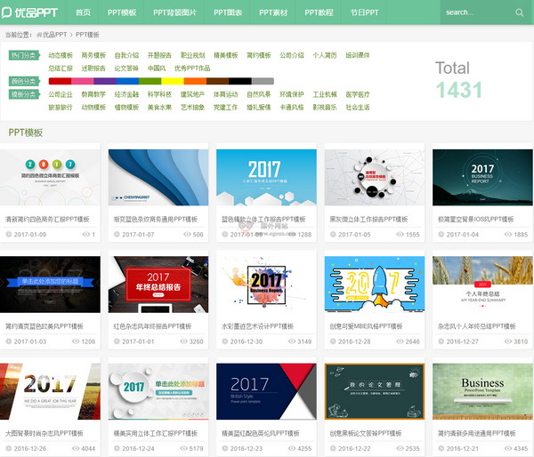The image size is (534, 457).
Task: Open the blue wave stripes thumbnail
Action: coord(158,177)
